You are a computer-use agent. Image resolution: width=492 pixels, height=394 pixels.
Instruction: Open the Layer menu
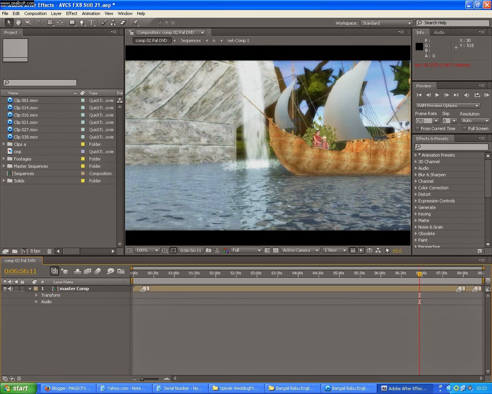click(56, 13)
